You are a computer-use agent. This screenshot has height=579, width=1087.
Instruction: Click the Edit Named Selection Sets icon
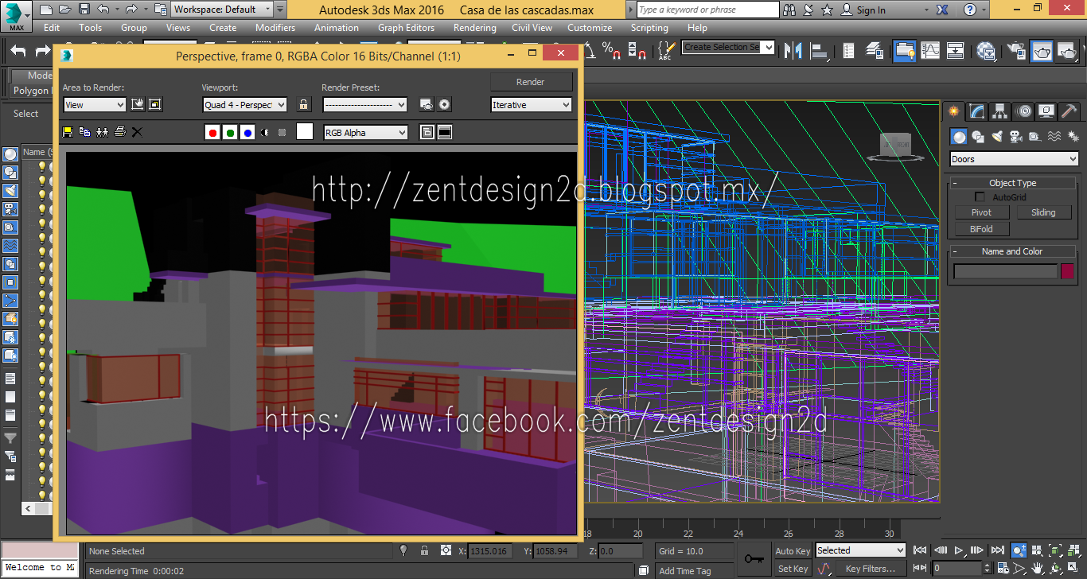click(x=665, y=51)
